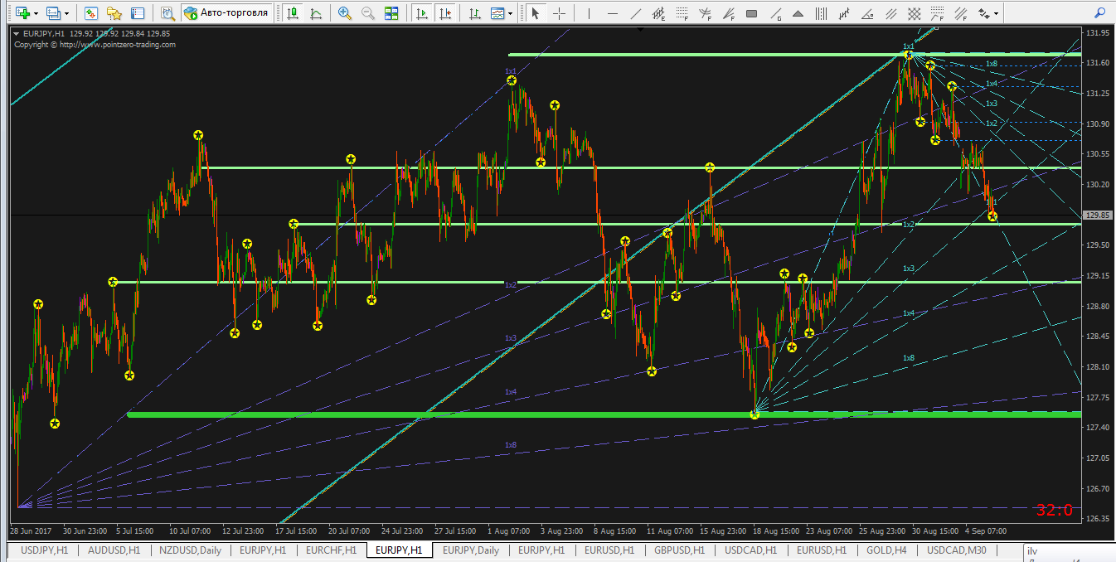Click the 131.95 price scale label

coord(1098,33)
